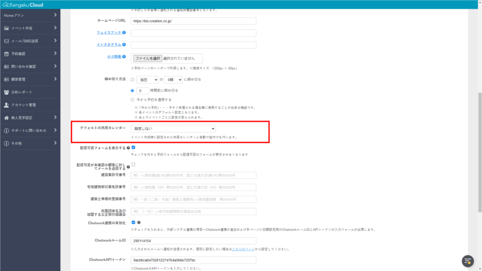
Task: Click the ChatworkルームID input field
Action: pyautogui.click(x=193, y=240)
